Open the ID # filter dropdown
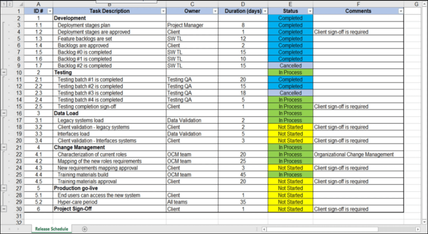This screenshot has width=428, height=234. [x=50, y=11]
